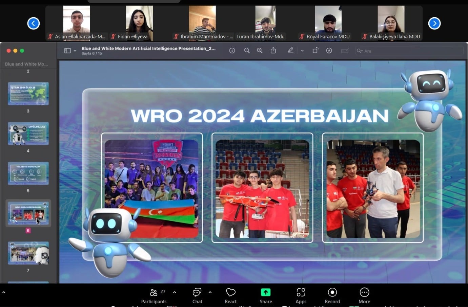Click the "Blue and White Mo..." sidebar header
This screenshot has height=307, width=468.
click(26, 64)
